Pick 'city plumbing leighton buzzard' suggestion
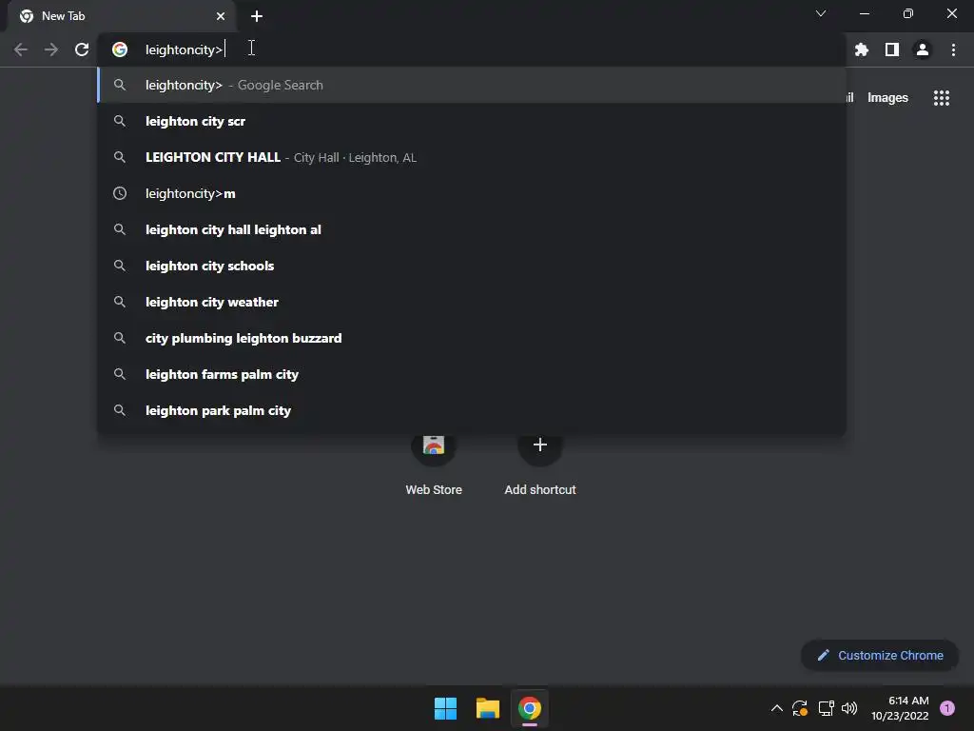Screen dimensions: 974x731 472,338
